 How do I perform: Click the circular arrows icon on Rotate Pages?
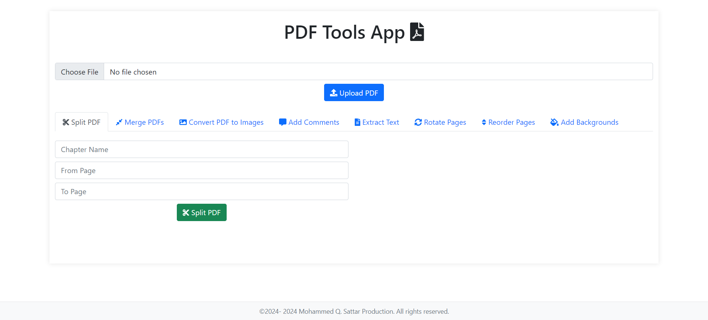pyautogui.click(x=418, y=122)
